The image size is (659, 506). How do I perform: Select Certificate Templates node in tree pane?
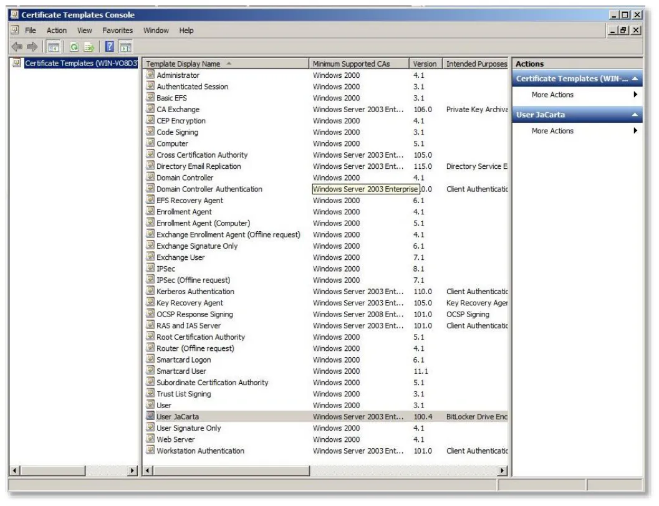[x=80, y=63]
